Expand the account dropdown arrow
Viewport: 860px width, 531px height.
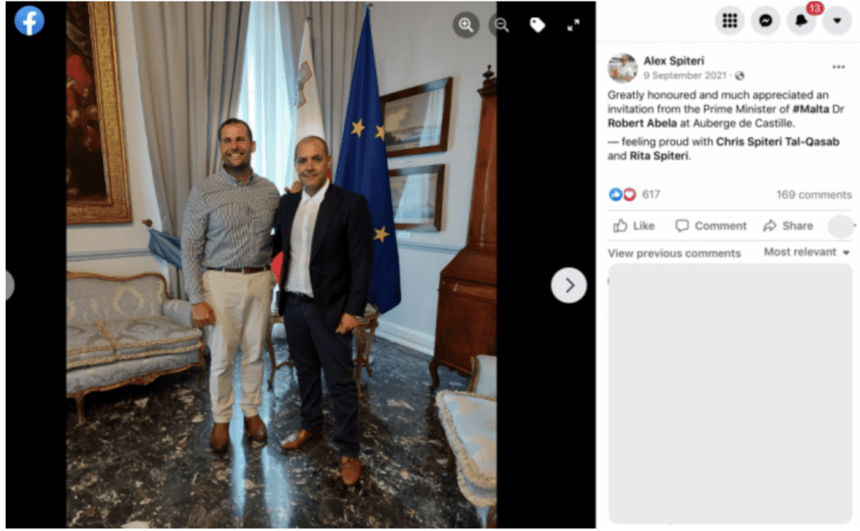tap(837, 21)
